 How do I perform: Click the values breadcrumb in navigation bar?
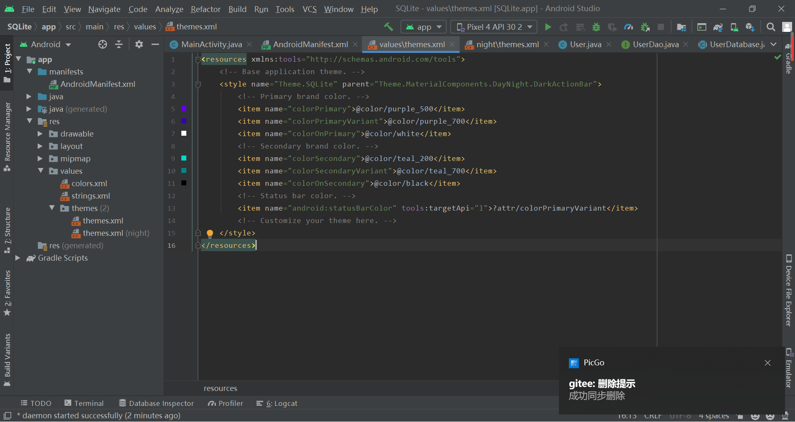tap(145, 27)
